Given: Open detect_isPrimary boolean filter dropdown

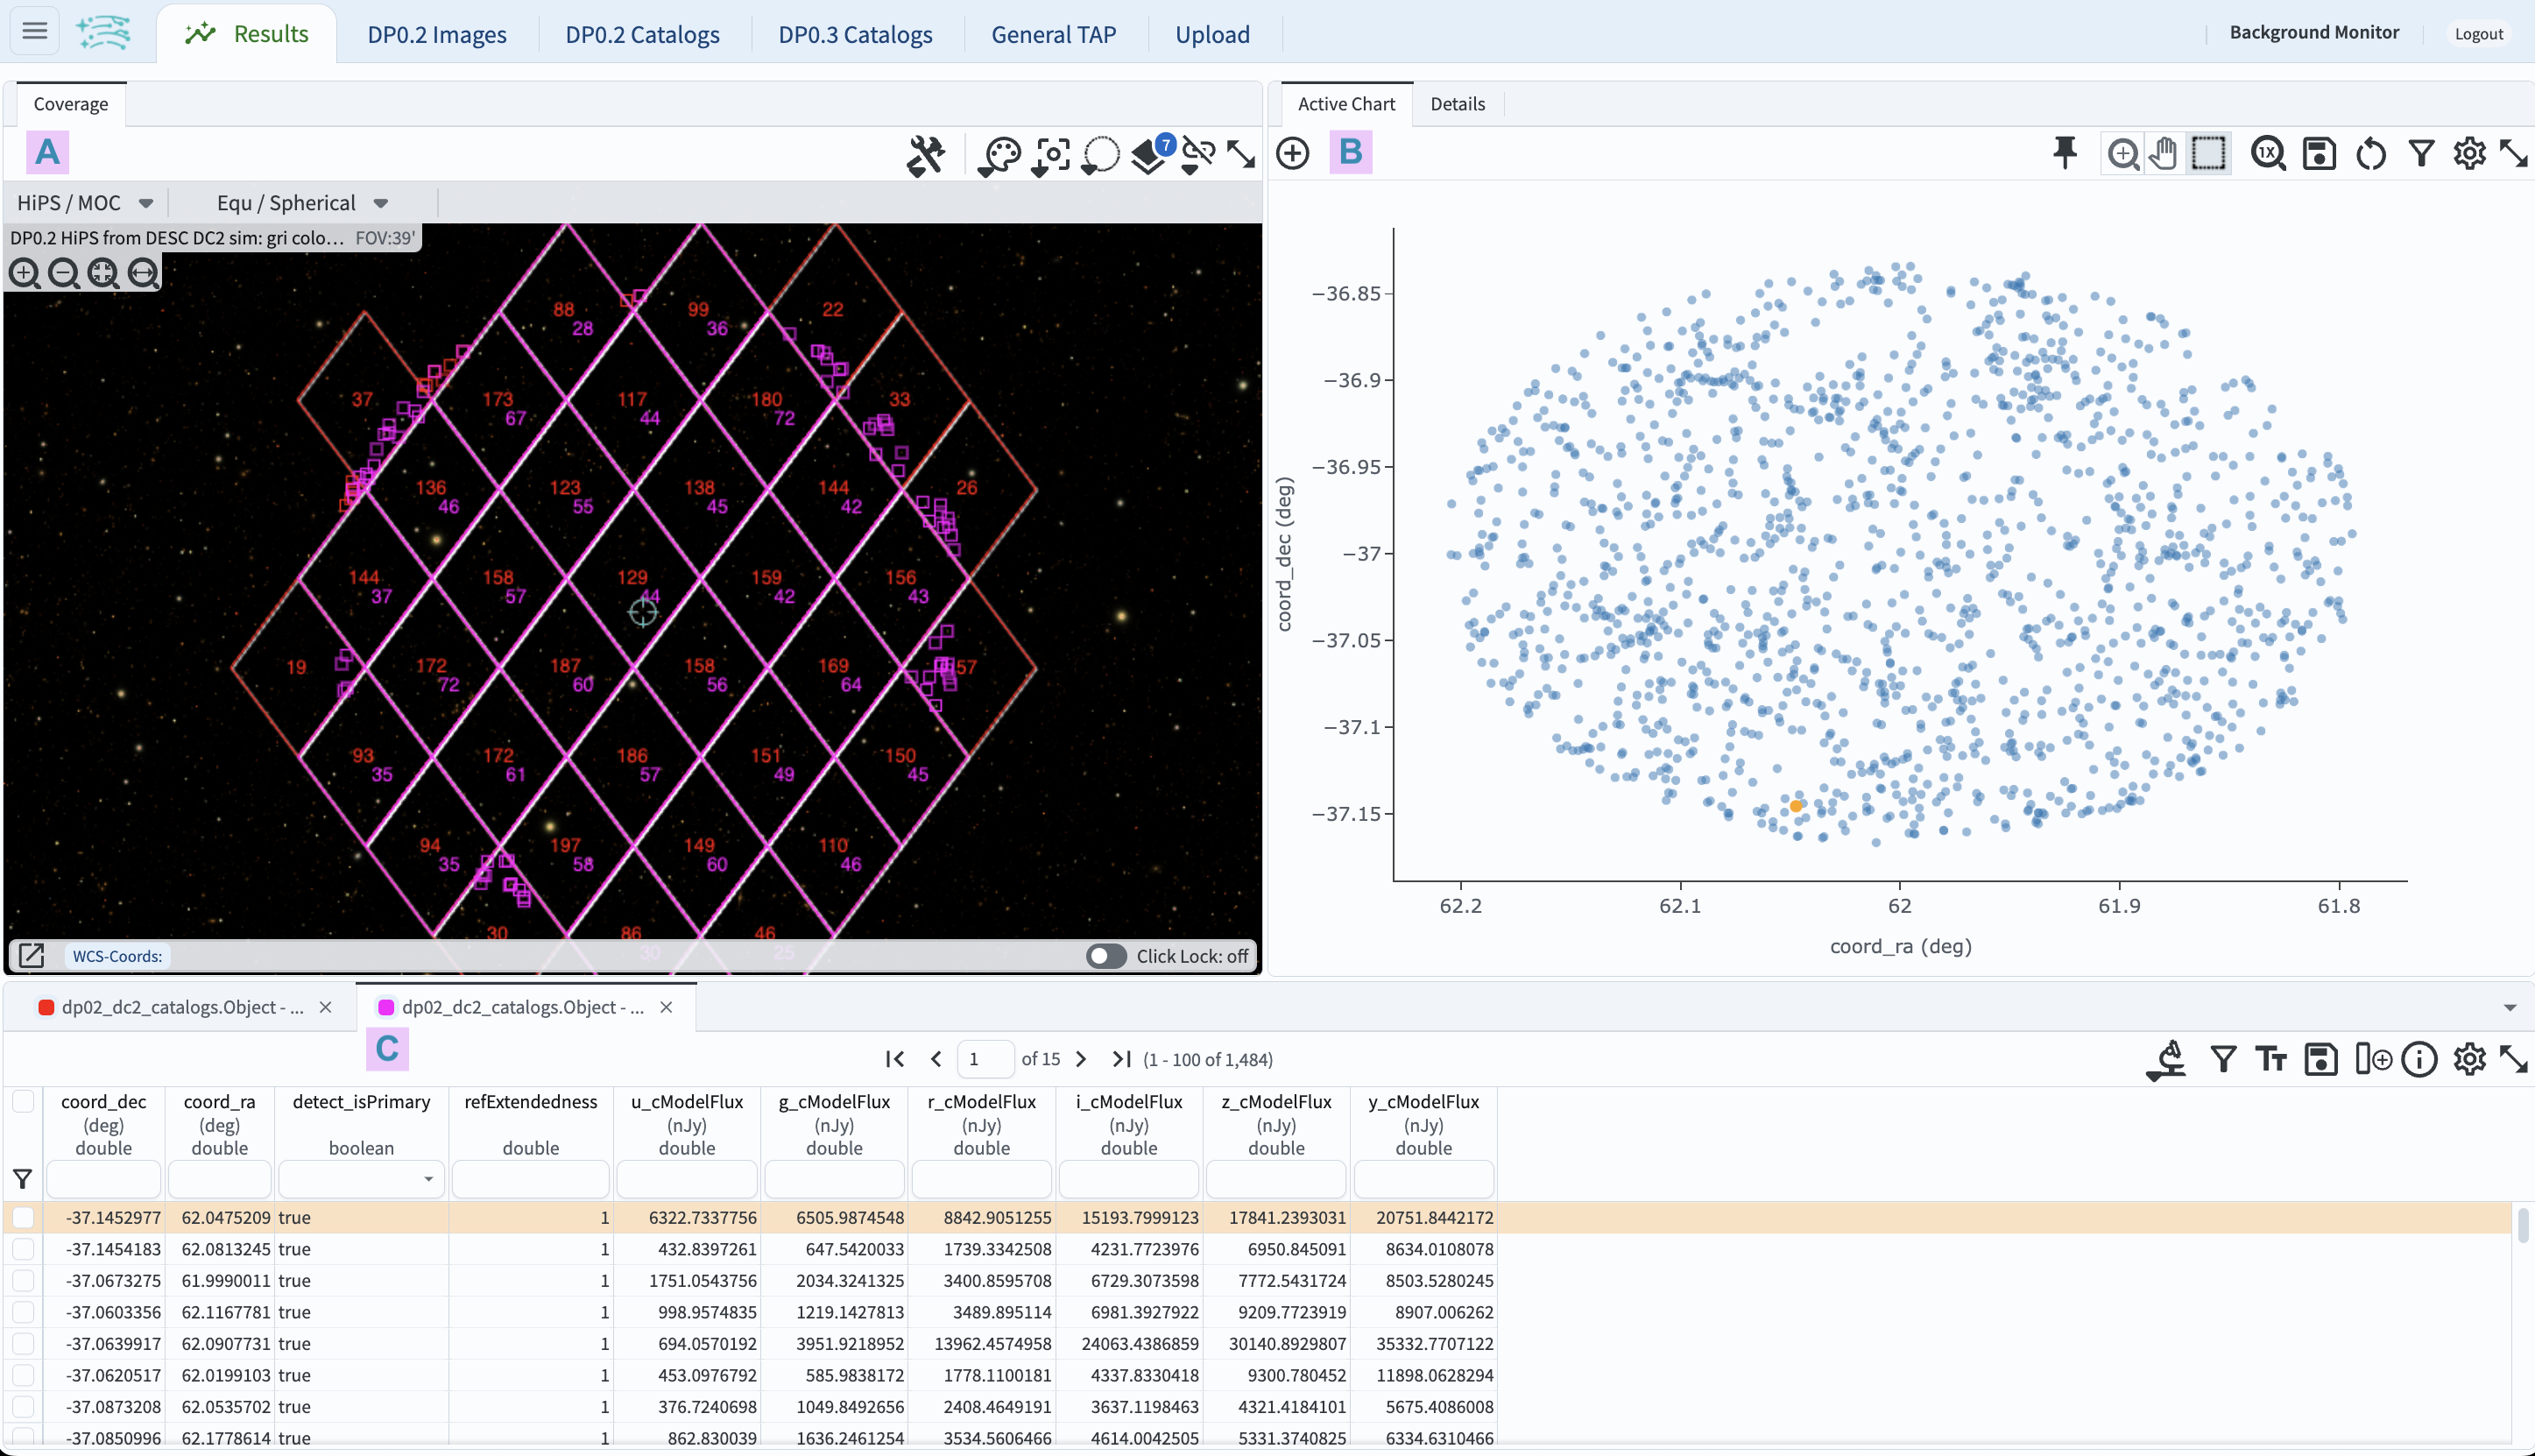Looking at the screenshot, I should [427, 1179].
